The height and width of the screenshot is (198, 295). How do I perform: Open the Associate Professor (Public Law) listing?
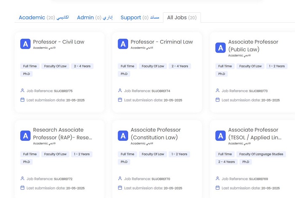pos(253,45)
